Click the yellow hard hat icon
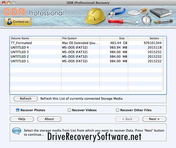The image size is (176, 148). [x=95, y=16]
